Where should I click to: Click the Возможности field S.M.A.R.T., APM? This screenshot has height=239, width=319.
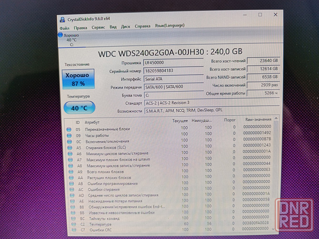pos(212,110)
